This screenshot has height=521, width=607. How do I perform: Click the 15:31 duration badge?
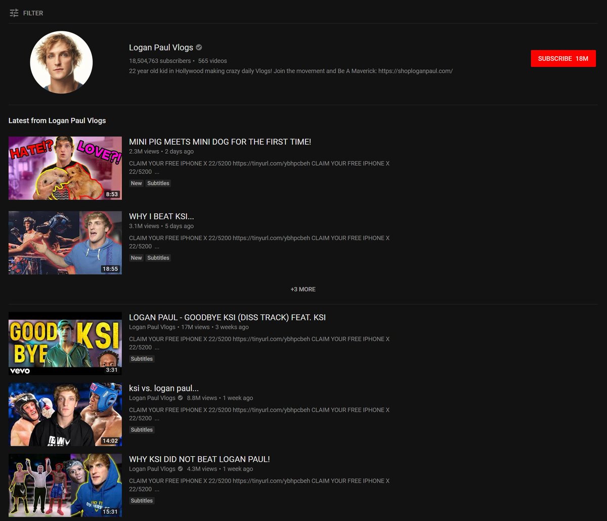click(110, 511)
